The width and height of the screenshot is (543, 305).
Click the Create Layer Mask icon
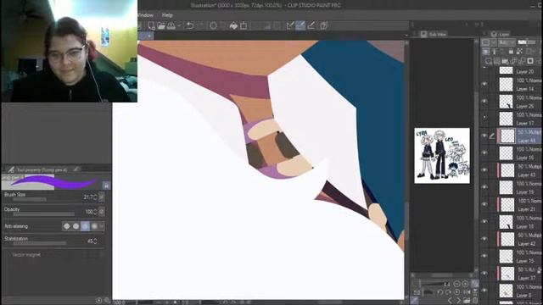[x=530, y=61]
